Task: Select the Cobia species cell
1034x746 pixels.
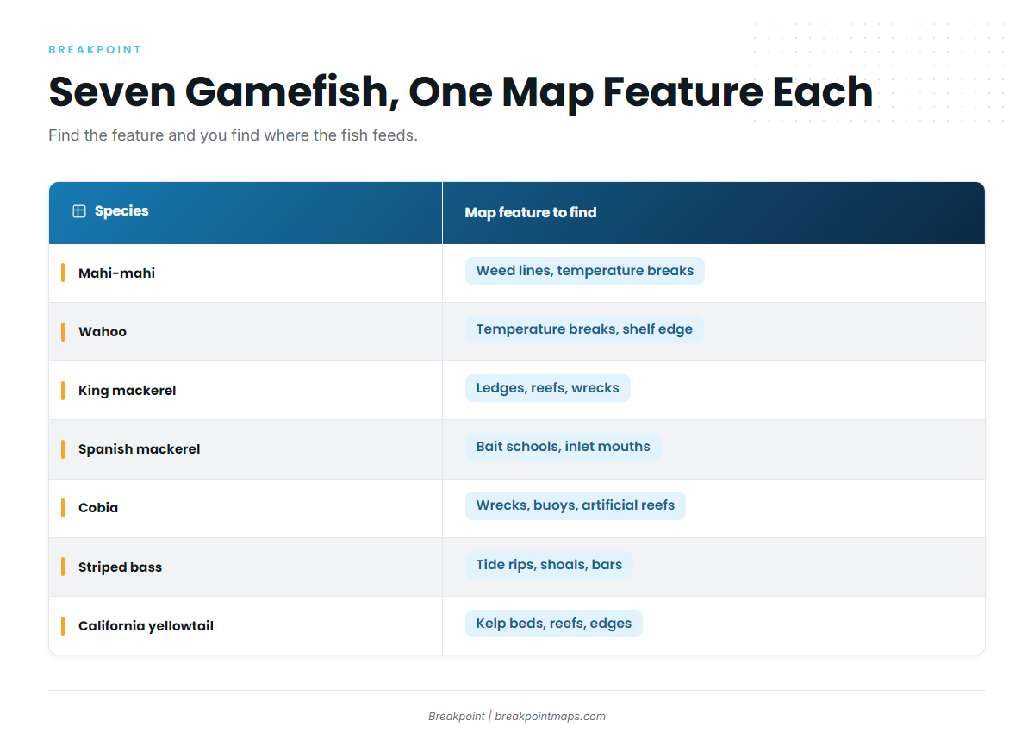Action: tap(246, 508)
